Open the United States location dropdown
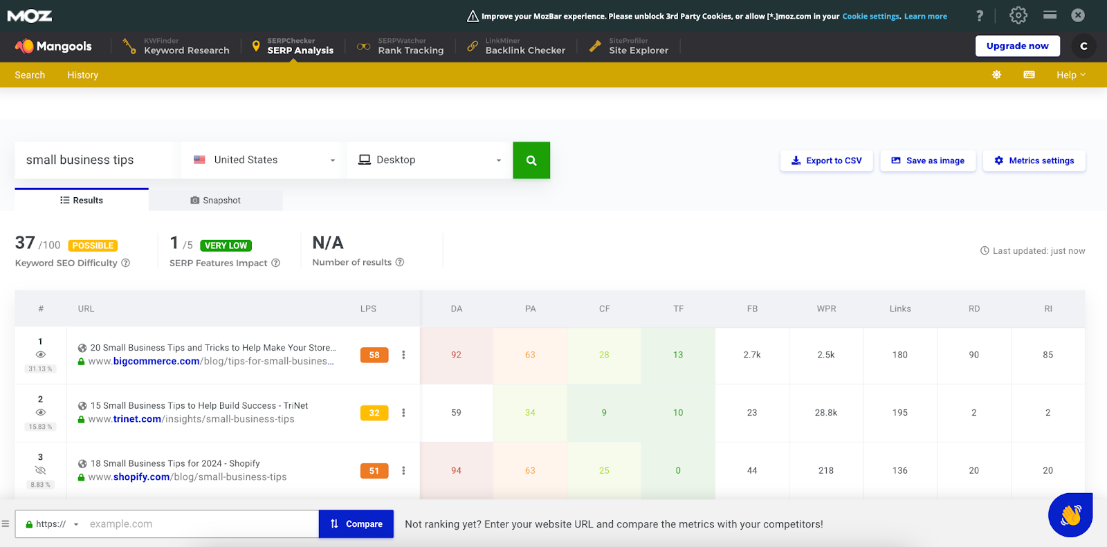Viewport: 1107px width, 547px height. pos(262,160)
